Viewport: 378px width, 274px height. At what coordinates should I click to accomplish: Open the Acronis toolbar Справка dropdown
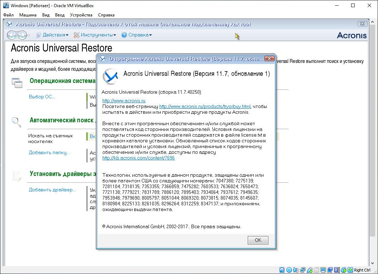coord(137,35)
